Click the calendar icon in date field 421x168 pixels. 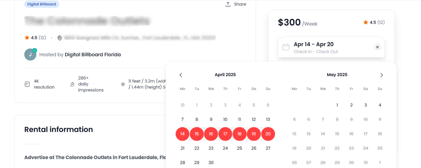pos(286,47)
